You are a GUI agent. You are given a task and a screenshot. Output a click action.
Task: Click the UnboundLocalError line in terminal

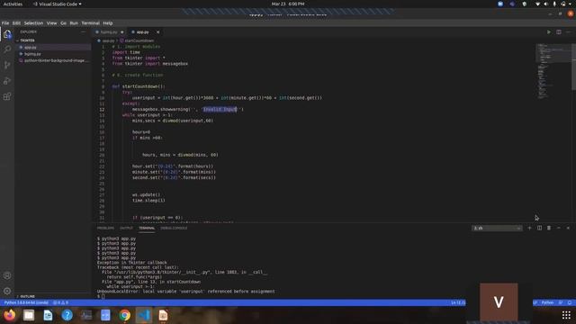click(186, 292)
